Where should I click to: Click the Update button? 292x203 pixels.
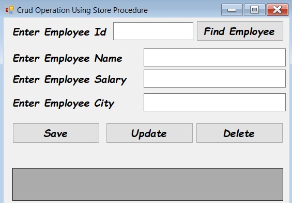click(149, 133)
